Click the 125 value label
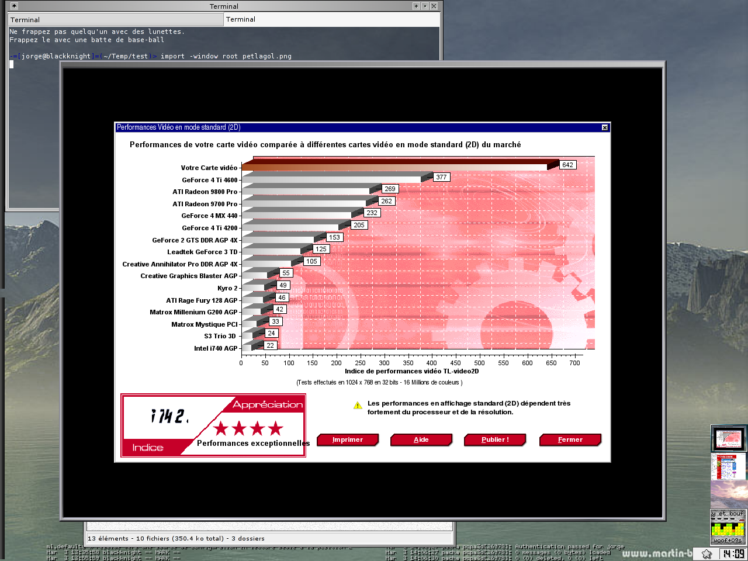The image size is (748, 561). click(x=321, y=249)
